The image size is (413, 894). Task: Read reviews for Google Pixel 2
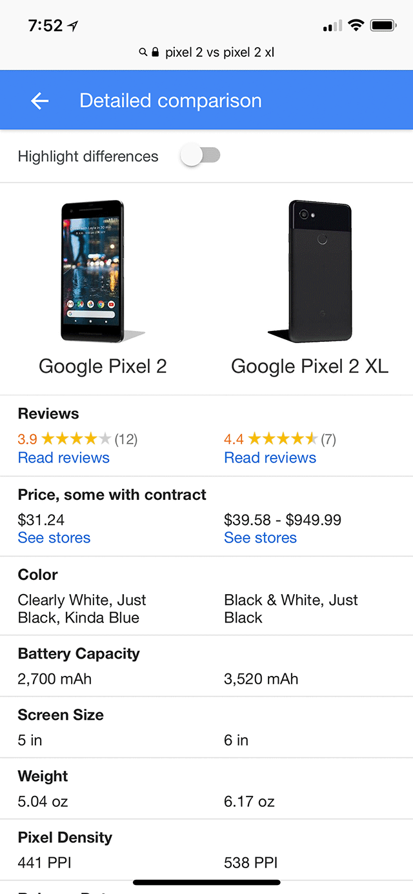pyautogui.click(x=64, y=458)
